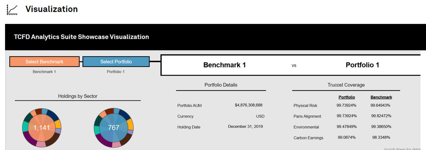Viewport: 426px width, 150px height.
Task: Click the Holdings by Sector title
Action: (x=78, y=96)
